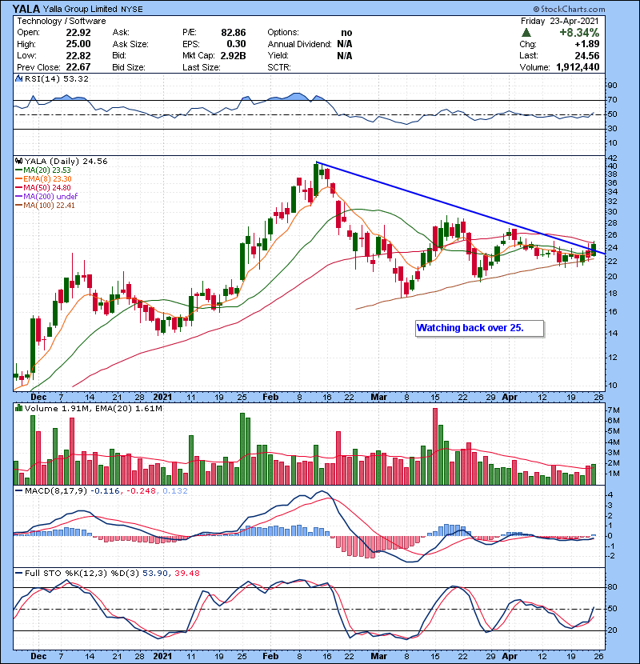The image size is (640, 664).
Task: Click the 90 tick on RSI axis
Action: point(613,86)
